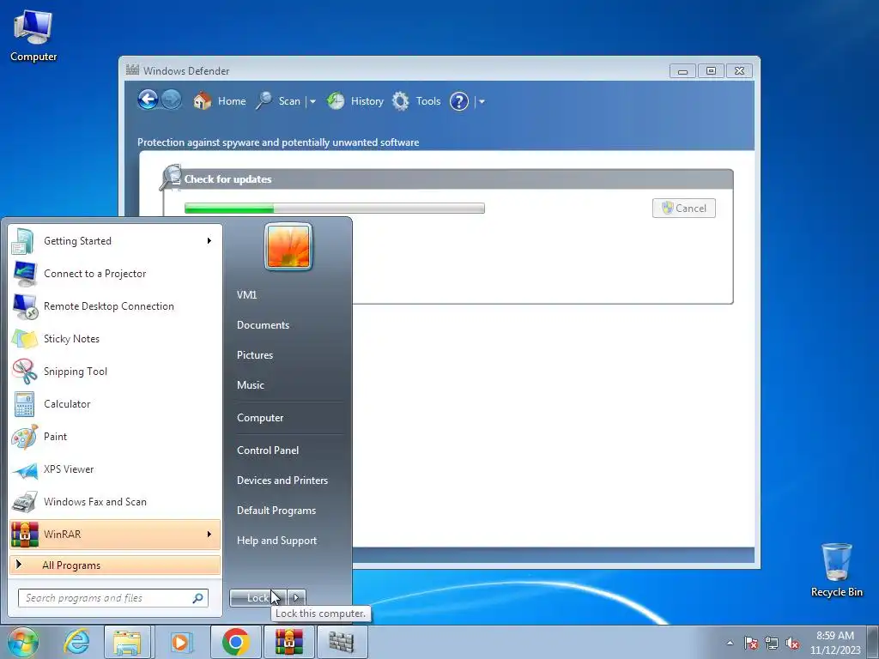The height and width of the screenshot is (659, 879).
Task: Open Documents from Start menu
Action: click(263, 325)
